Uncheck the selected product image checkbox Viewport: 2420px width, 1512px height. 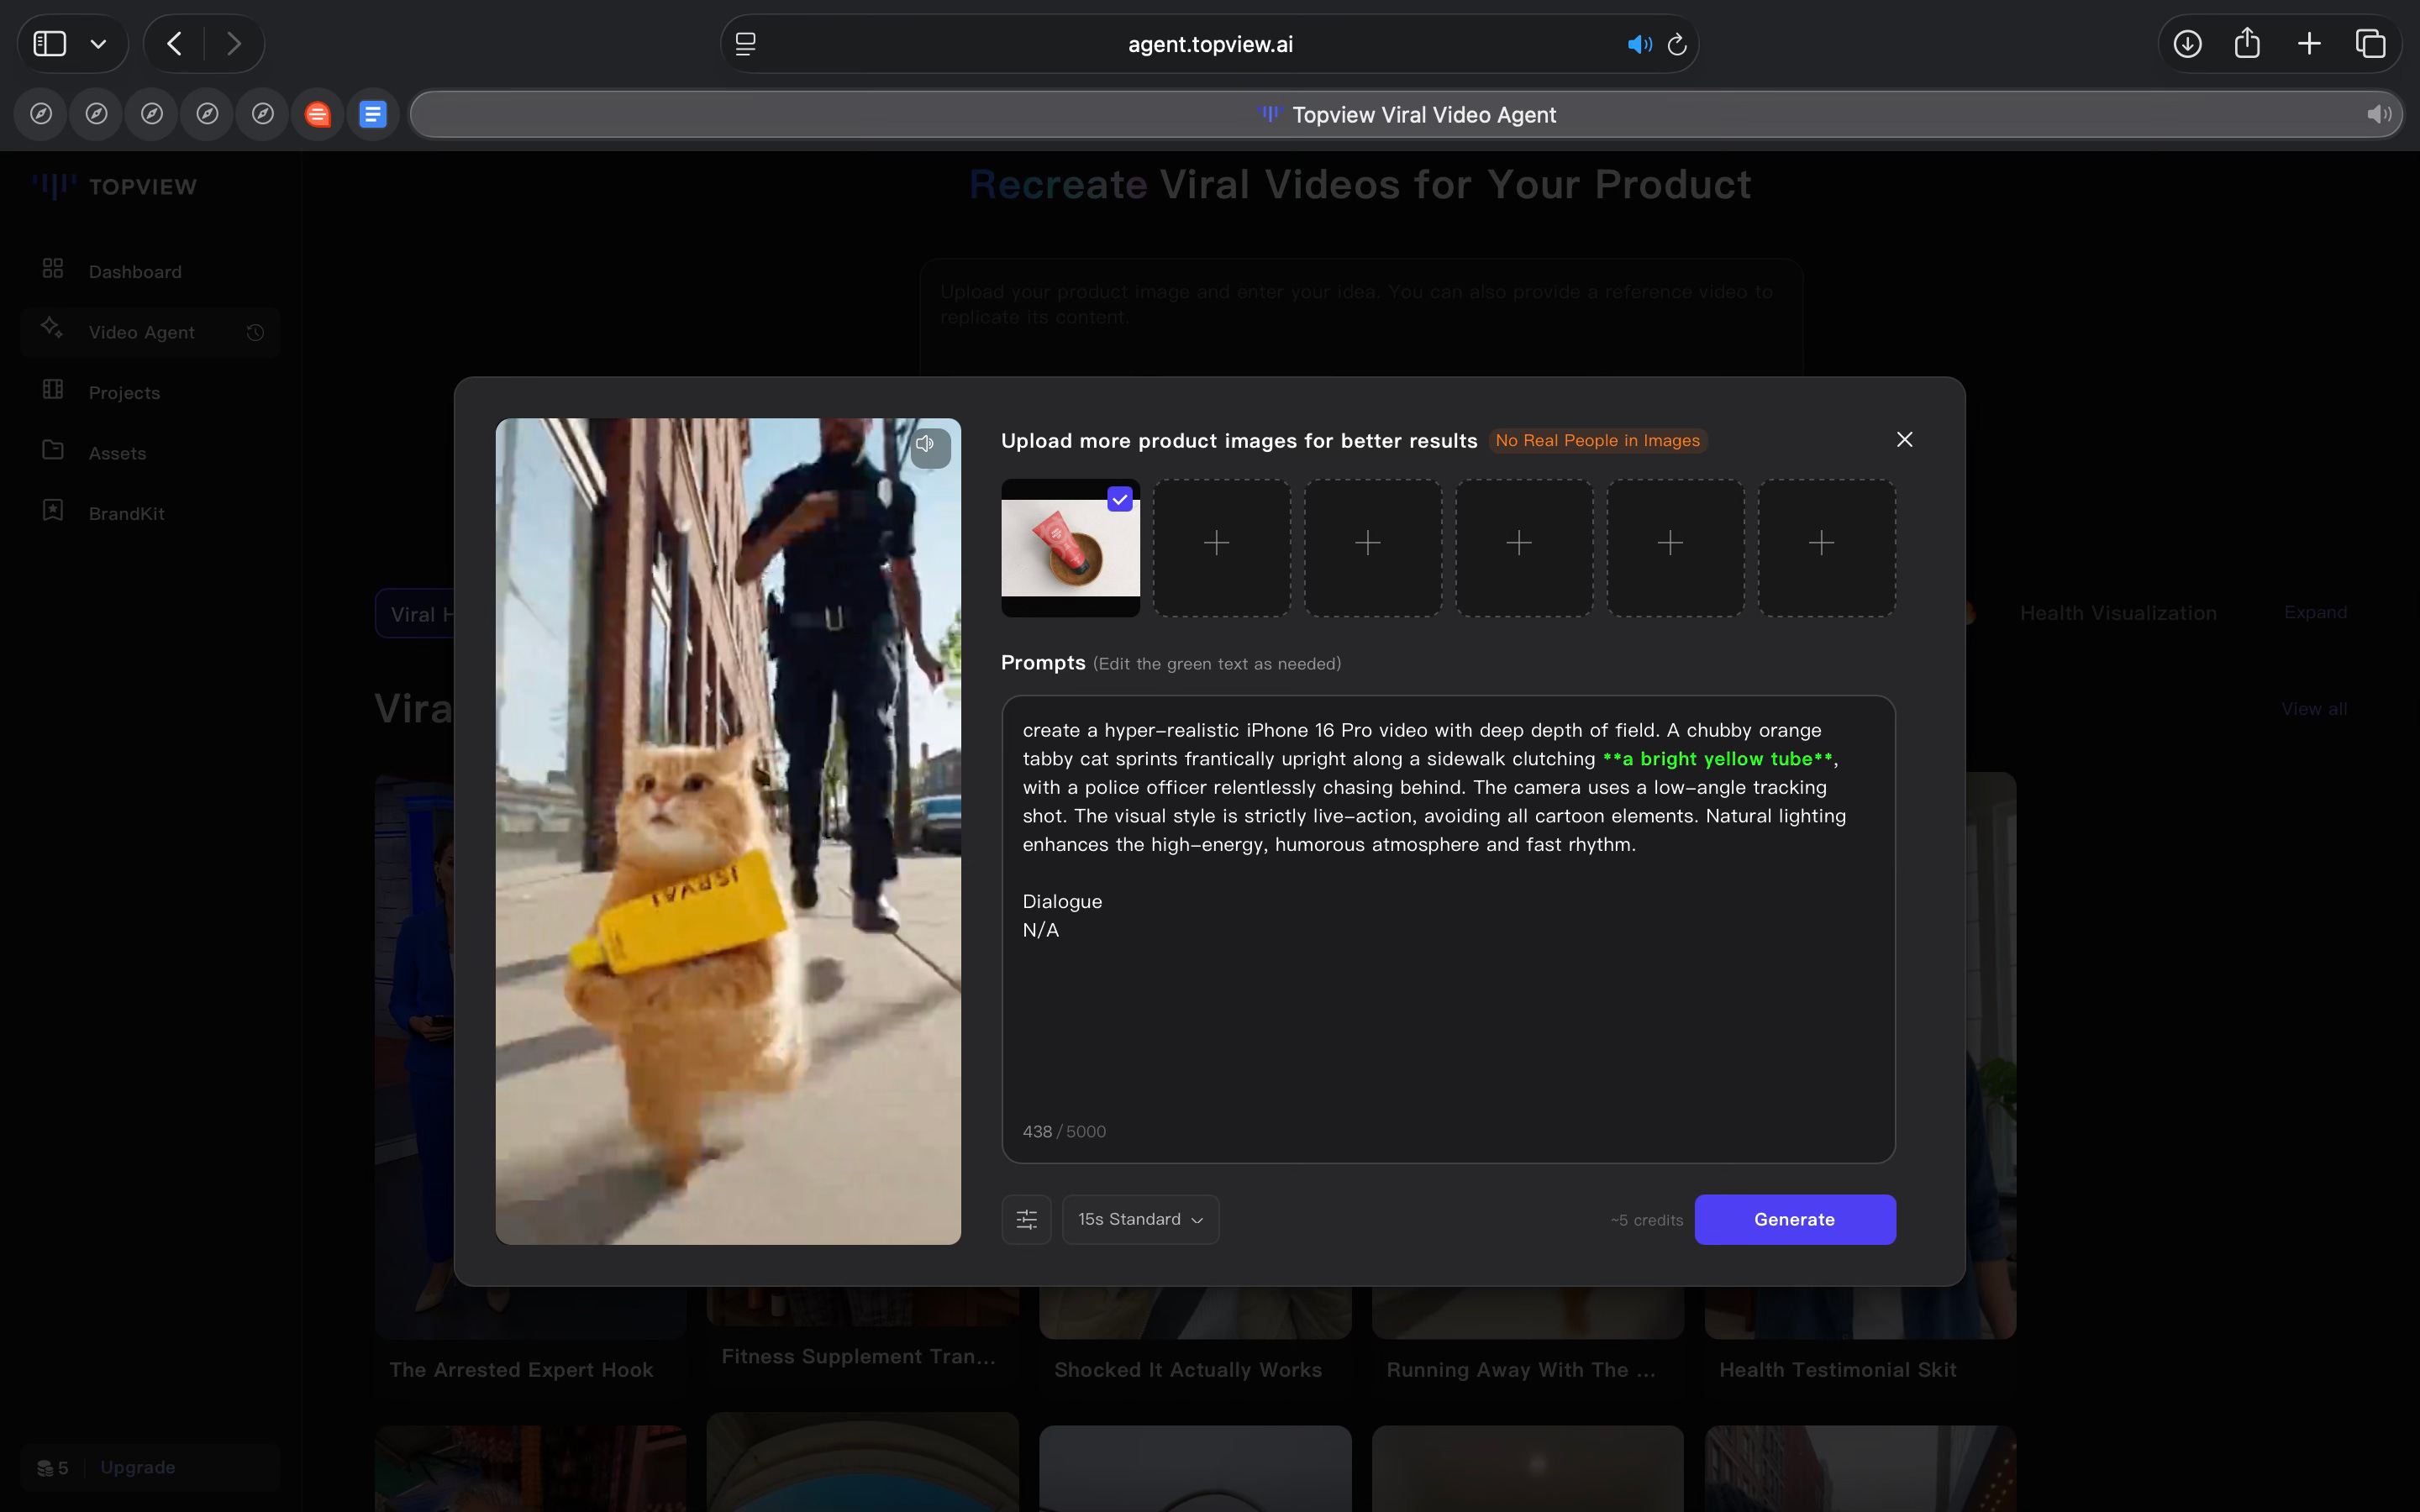(1119, 499)
